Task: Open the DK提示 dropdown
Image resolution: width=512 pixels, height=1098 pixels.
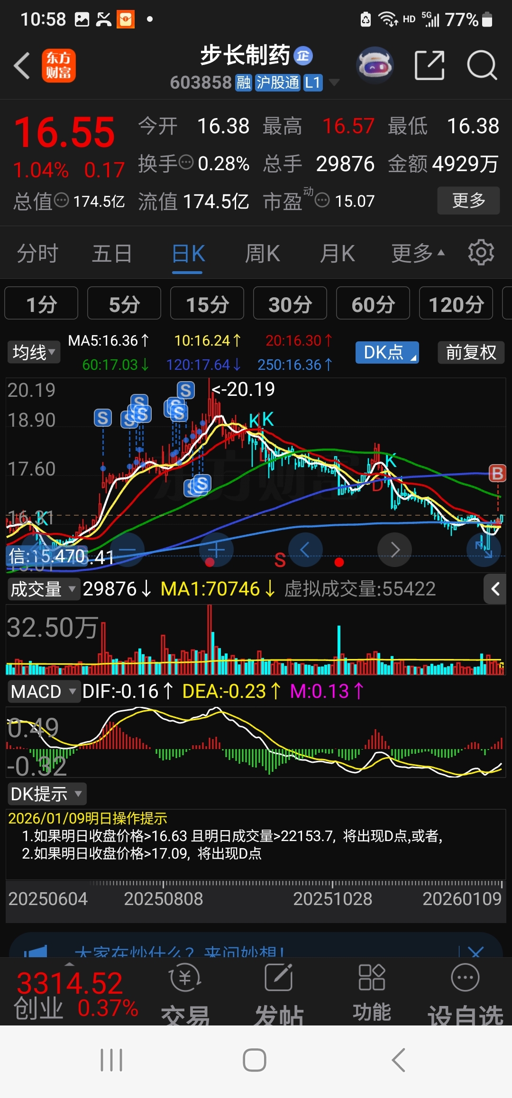Action: pos(46,794)
